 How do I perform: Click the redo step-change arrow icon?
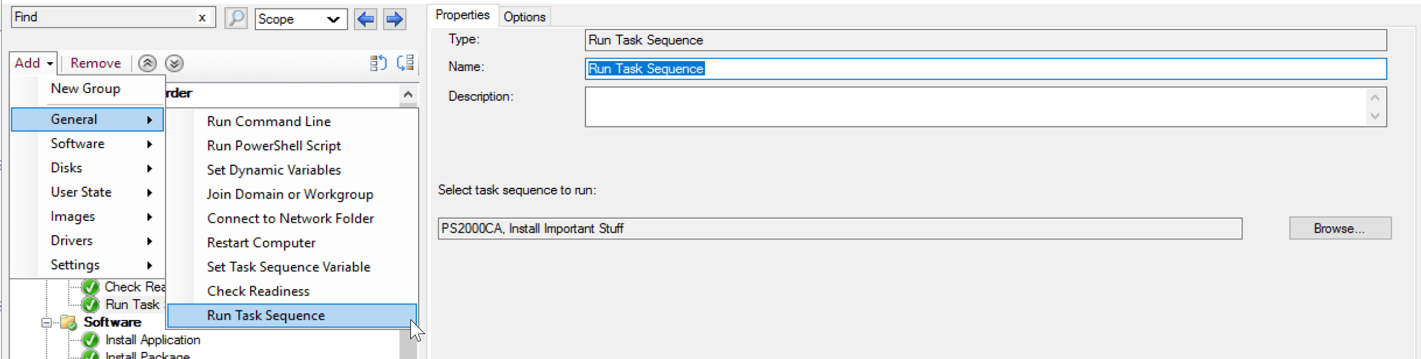coord(406,62)
